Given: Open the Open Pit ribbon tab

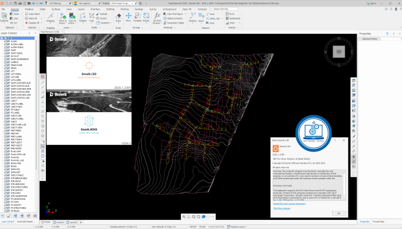Looking at the screenshot, I should 187,9.
